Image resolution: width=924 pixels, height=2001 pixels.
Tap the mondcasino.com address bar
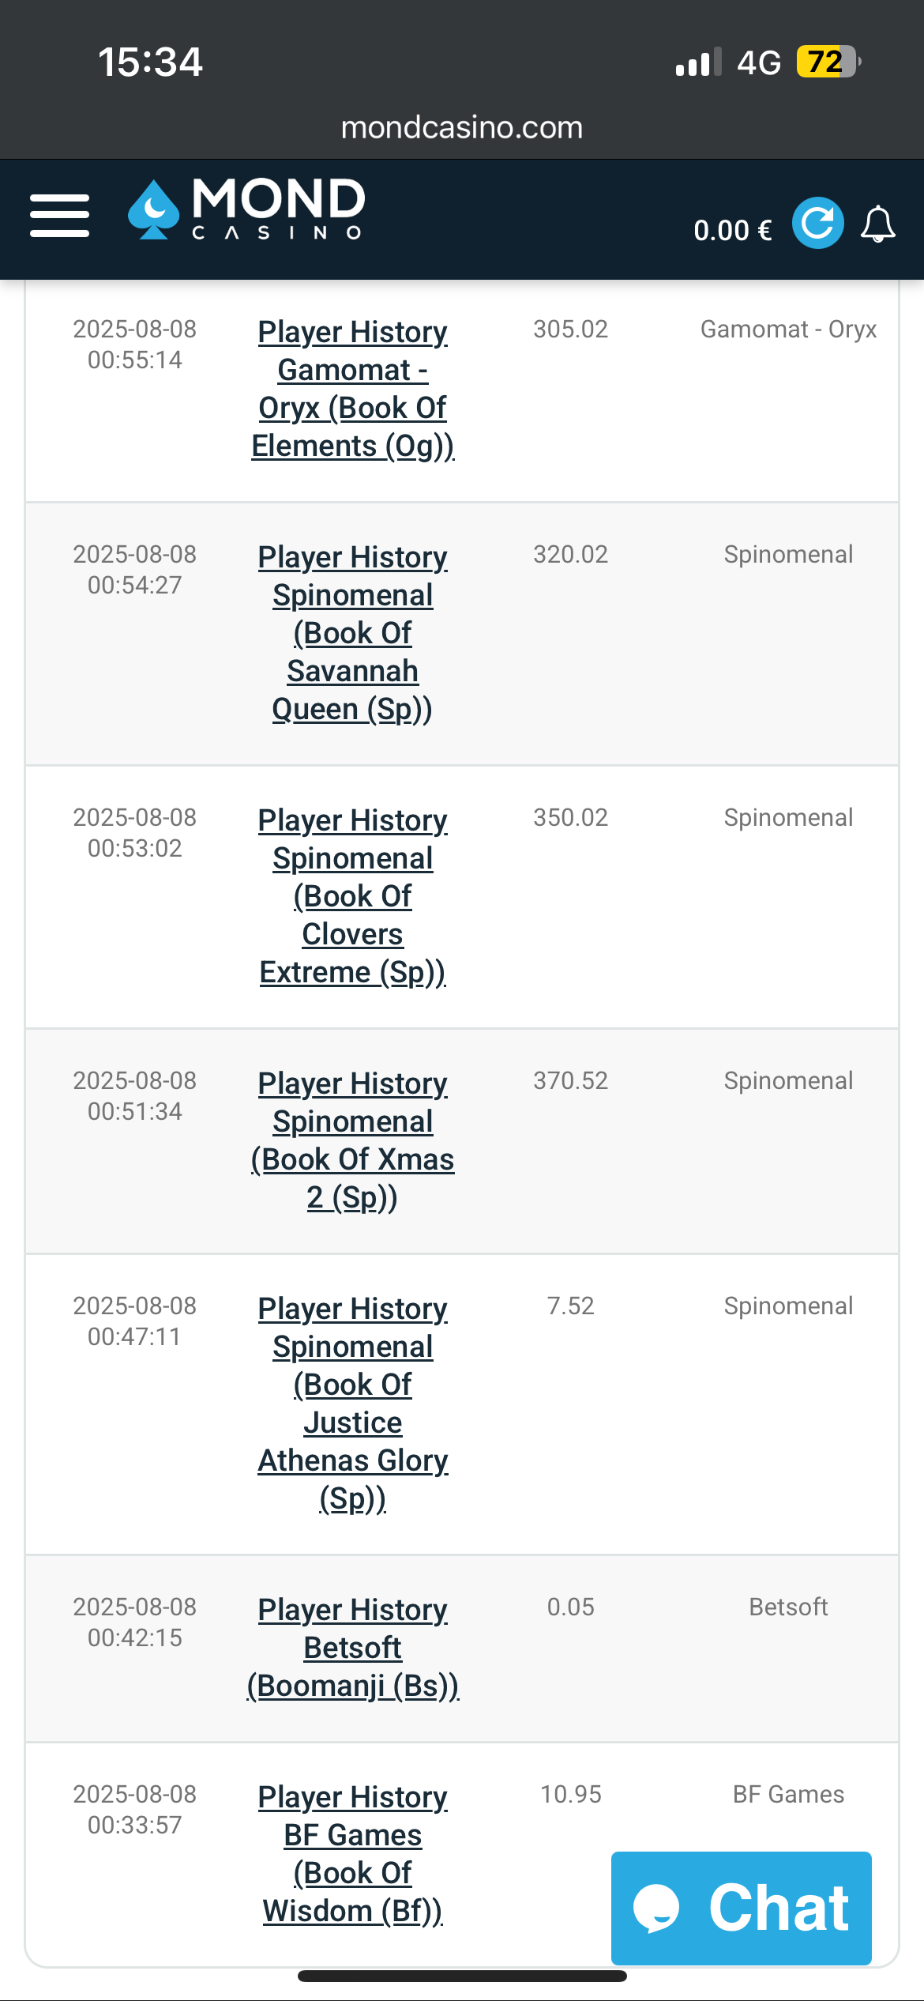click(x=462, y=127)
